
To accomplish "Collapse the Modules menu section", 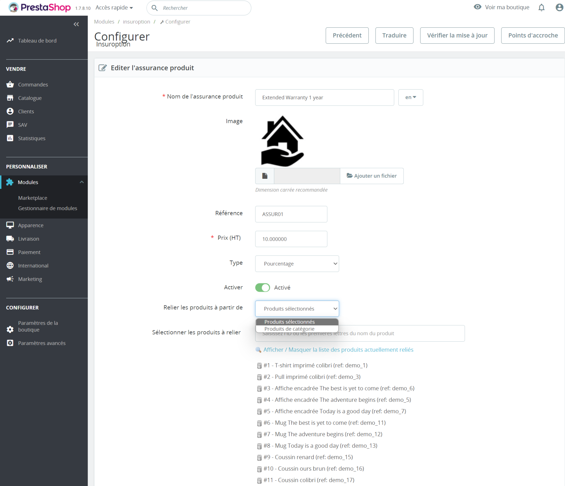I will [82, 182].
